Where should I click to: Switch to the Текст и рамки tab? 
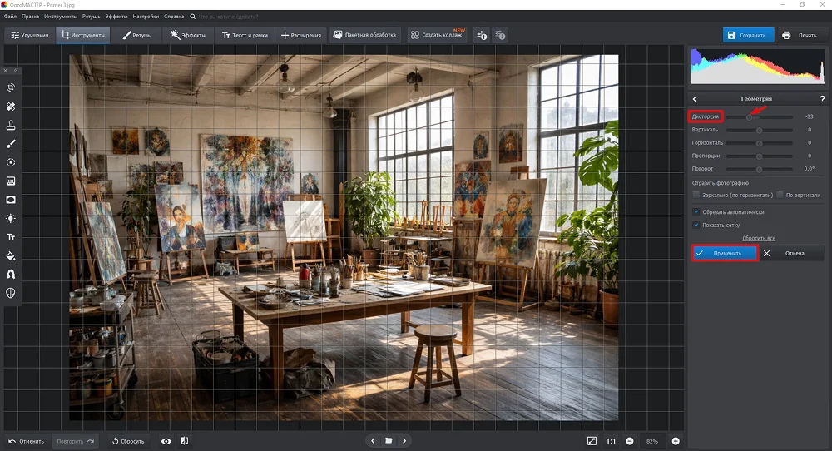[245, 35]
